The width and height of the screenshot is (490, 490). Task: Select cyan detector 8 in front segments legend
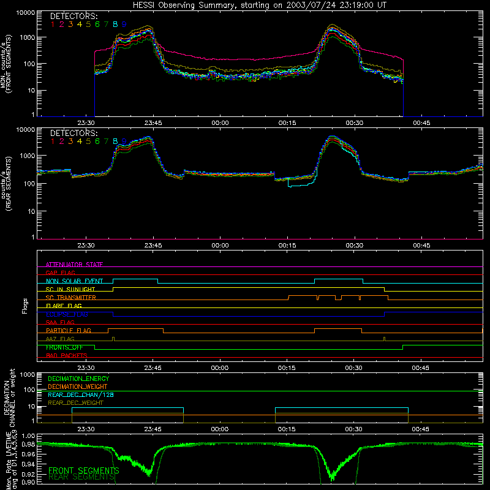(115, 24)
